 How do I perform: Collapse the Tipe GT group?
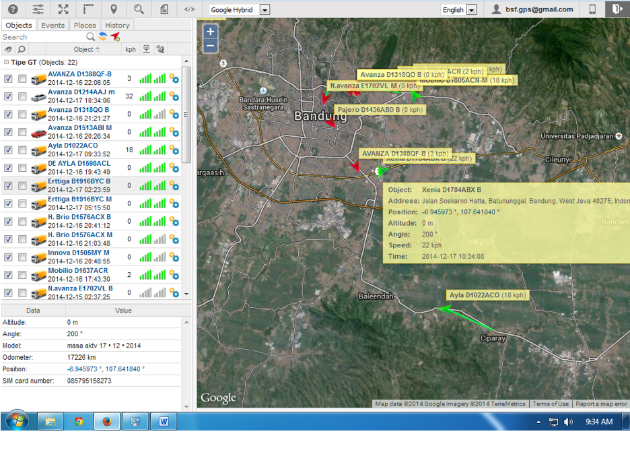coord(6,62)
